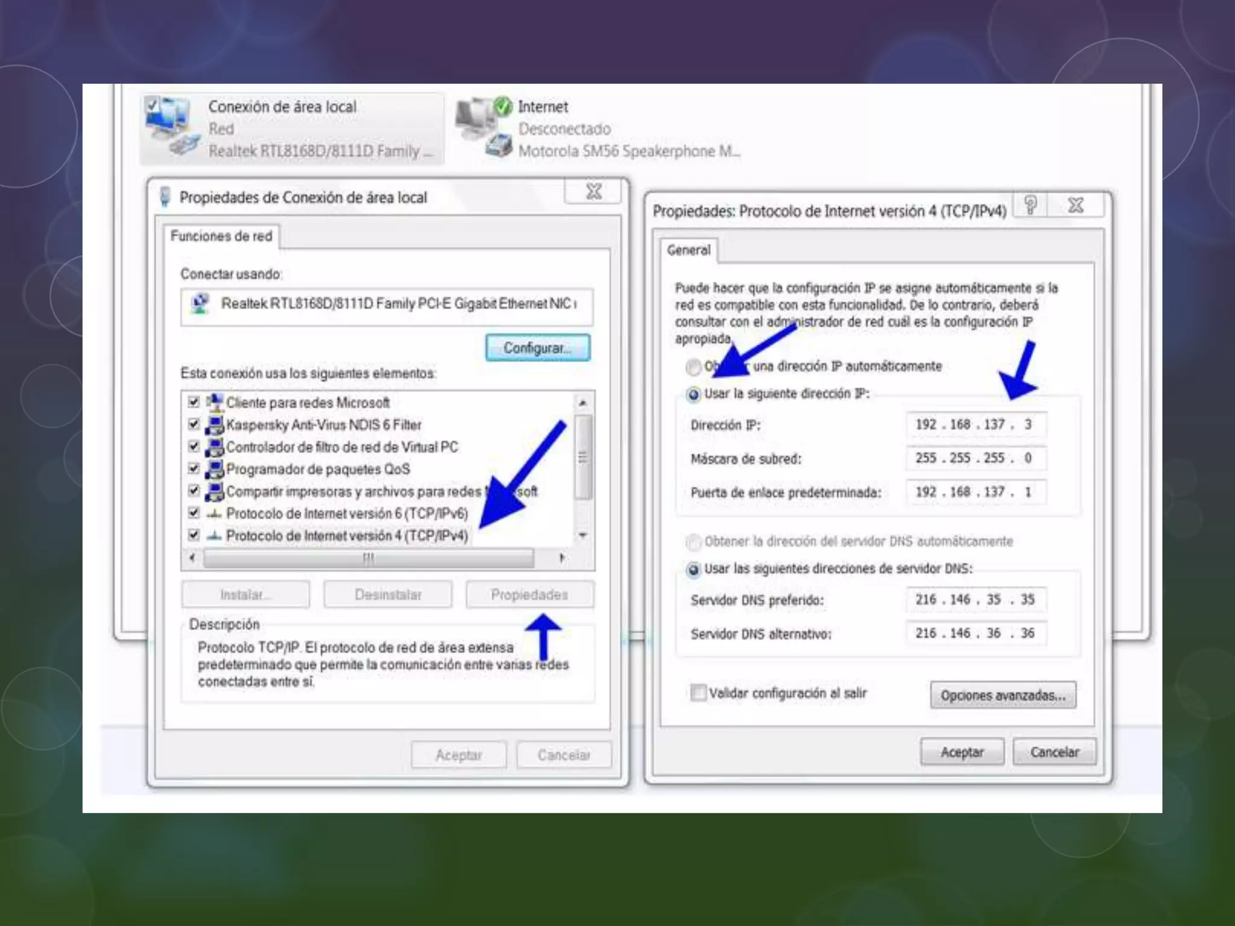Click the Realtek adapter icon in Conectar usando
1235x926 pixels.
point(200,303)
